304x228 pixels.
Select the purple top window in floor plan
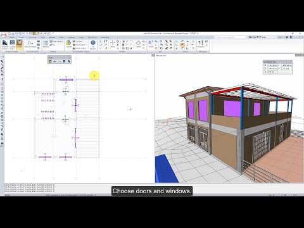[x=66, y=80]
